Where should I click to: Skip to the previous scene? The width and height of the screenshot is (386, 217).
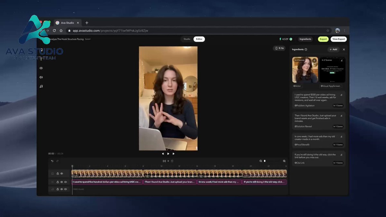163,154
